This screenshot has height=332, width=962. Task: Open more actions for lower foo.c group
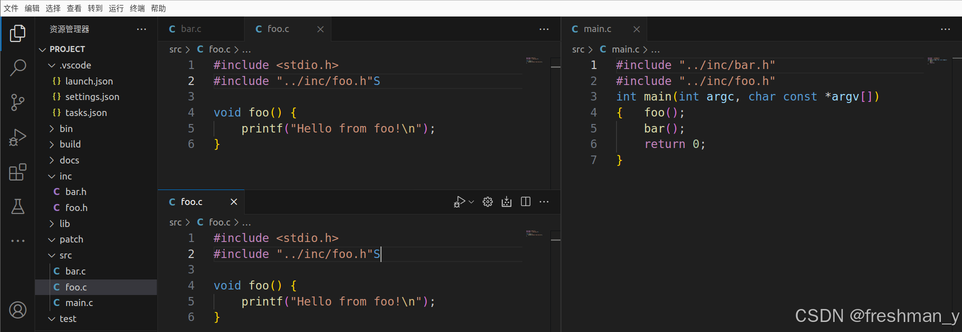click(544, 202)
